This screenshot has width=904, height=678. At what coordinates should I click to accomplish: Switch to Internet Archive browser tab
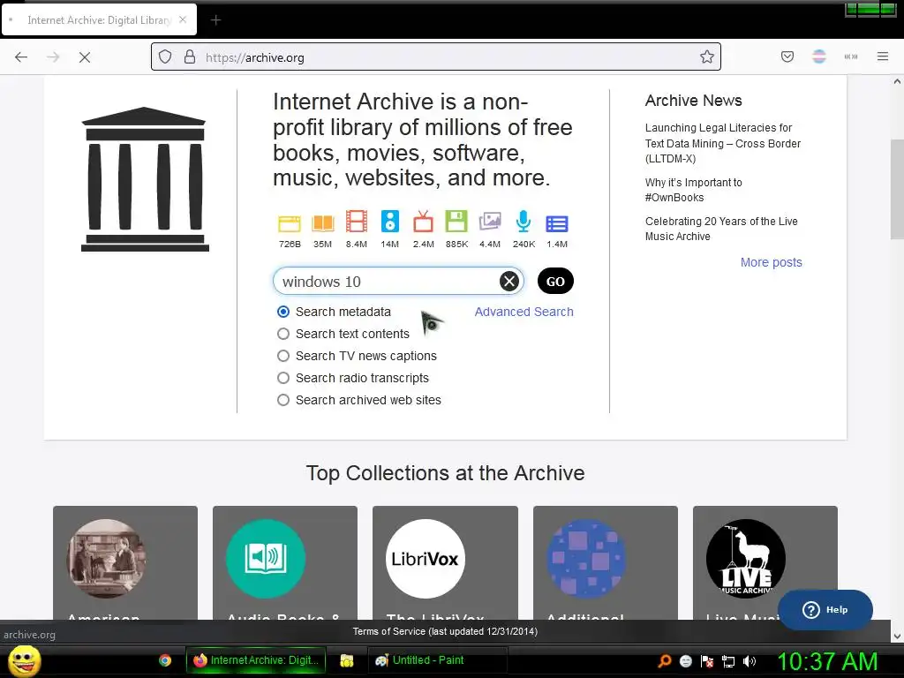point(99,20)
